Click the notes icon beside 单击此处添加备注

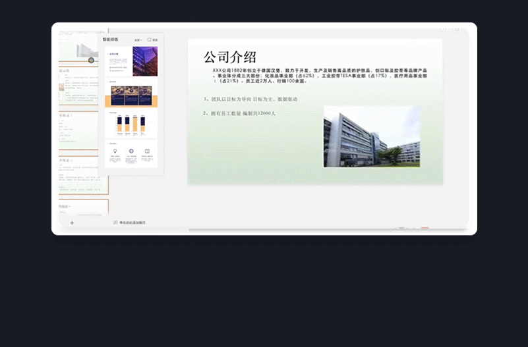[x=115, y=223]
